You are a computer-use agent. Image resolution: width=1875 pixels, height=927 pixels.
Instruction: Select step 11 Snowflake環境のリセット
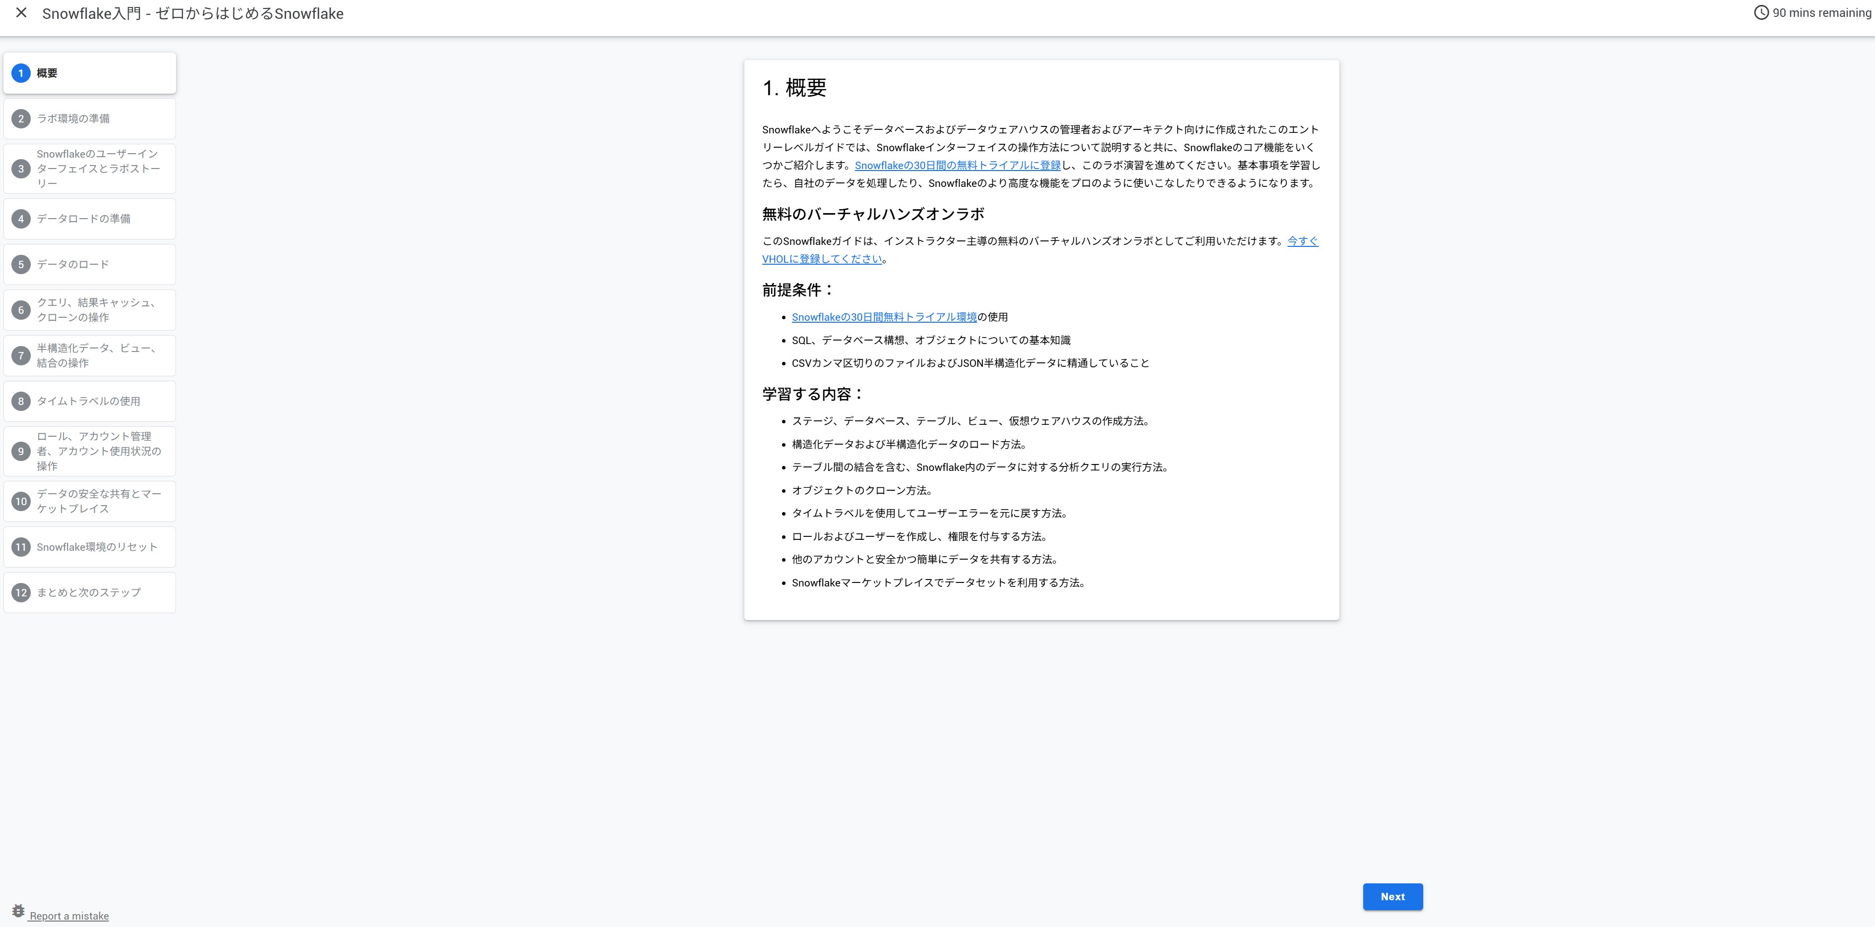point(90,547)
